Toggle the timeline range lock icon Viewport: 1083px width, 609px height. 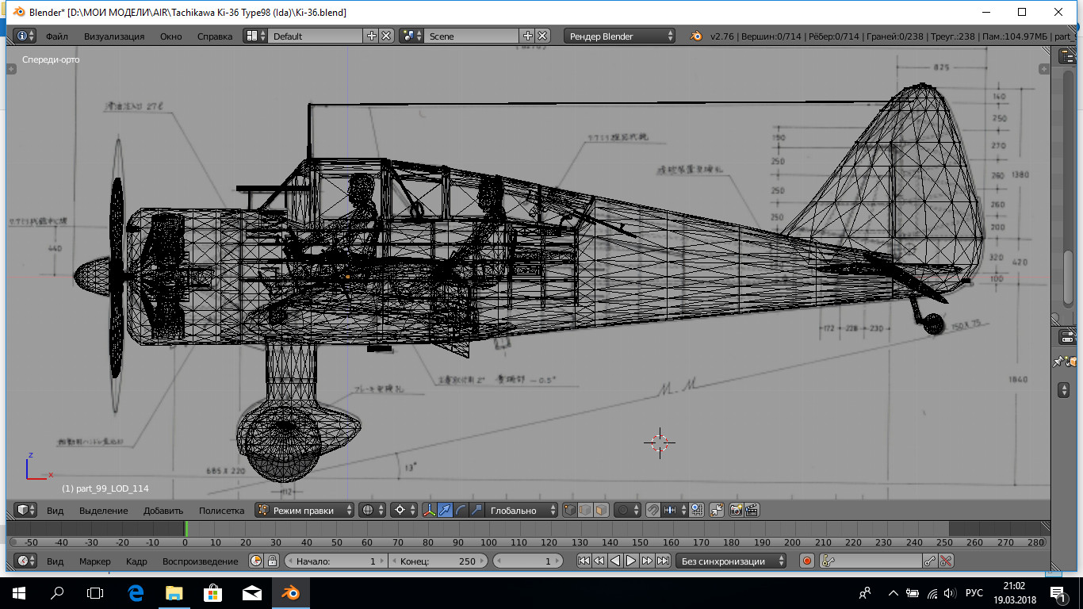pyautogui.click(x=272, y=561)
